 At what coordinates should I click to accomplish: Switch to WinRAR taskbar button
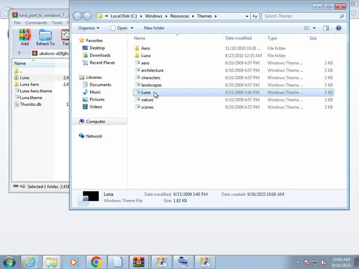(139, 262)
